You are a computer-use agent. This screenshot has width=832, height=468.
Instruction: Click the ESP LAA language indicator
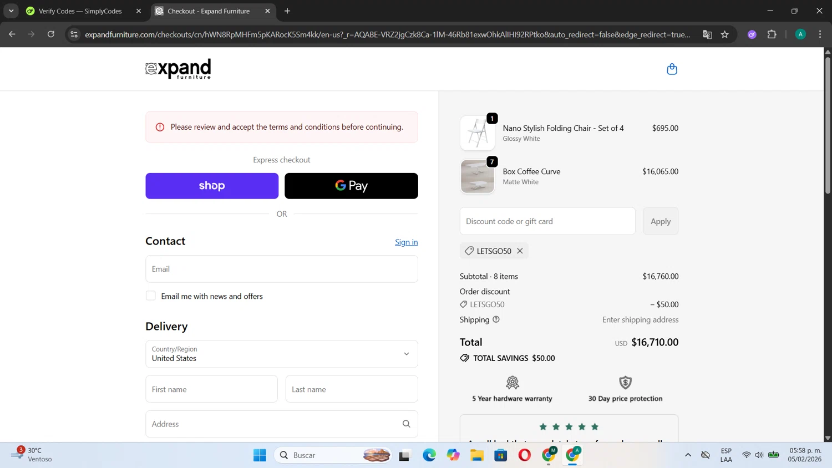click(726, 455)
